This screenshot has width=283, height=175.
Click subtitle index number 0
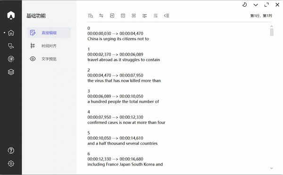[x=89, y=28]
